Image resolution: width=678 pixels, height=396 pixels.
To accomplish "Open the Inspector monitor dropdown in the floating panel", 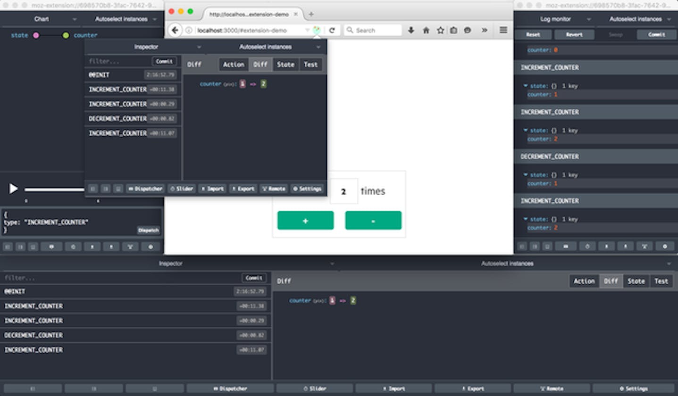I will [146, 47].
